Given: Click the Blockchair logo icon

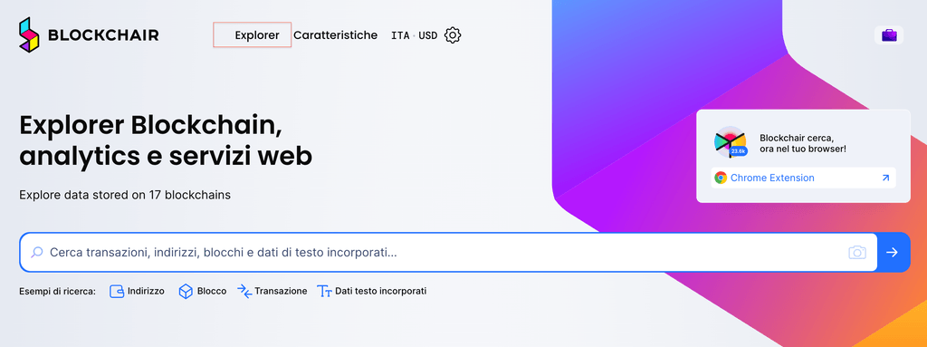Looking at the screenshot, I should coord(29,35).
